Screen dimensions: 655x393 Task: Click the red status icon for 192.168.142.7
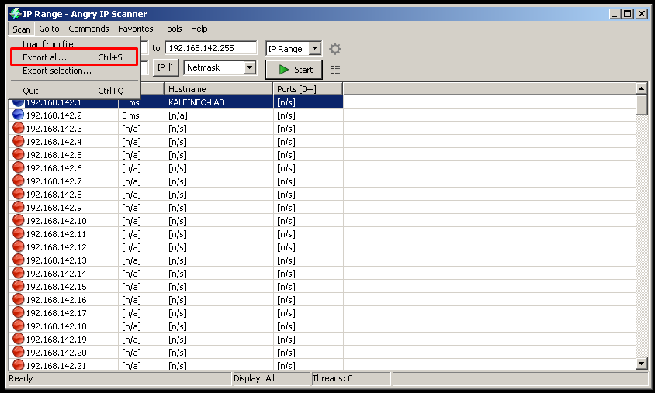18,181
